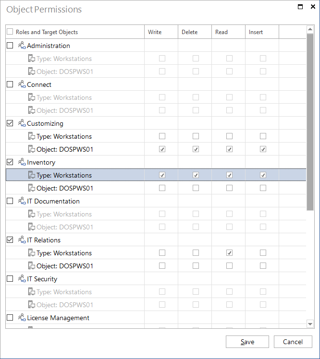This screenshot has height=359, width=320.
Task: Check the License Management role checkbox
Action: coord(10,318)
